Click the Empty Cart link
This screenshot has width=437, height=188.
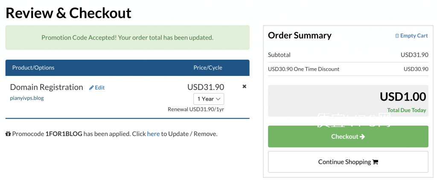click(x=411, y=36)
